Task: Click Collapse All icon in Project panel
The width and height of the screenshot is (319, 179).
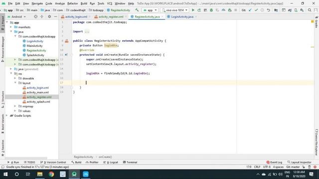Action: [x=42, y=16]
